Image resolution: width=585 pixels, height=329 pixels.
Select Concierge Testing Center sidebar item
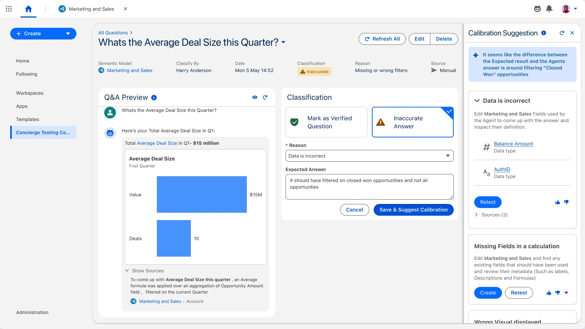click(43, 132)
